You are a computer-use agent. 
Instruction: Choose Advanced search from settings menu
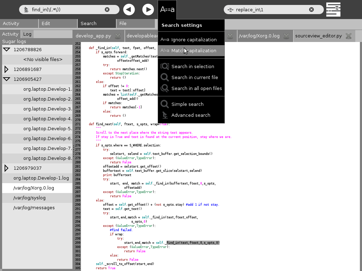tap(191, 115)
